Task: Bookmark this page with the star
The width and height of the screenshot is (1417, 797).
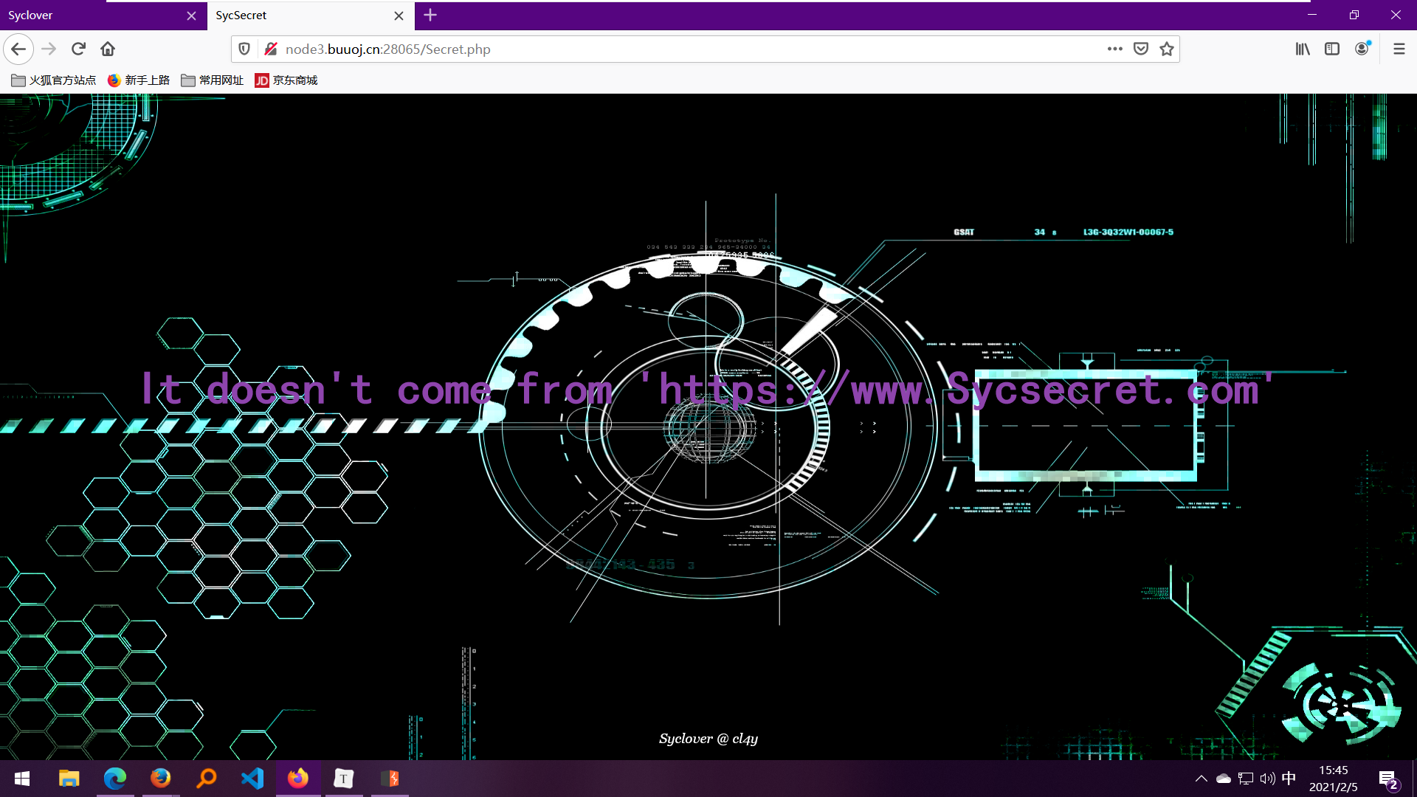Action: pyautogui.click(x=1167, y=49)
